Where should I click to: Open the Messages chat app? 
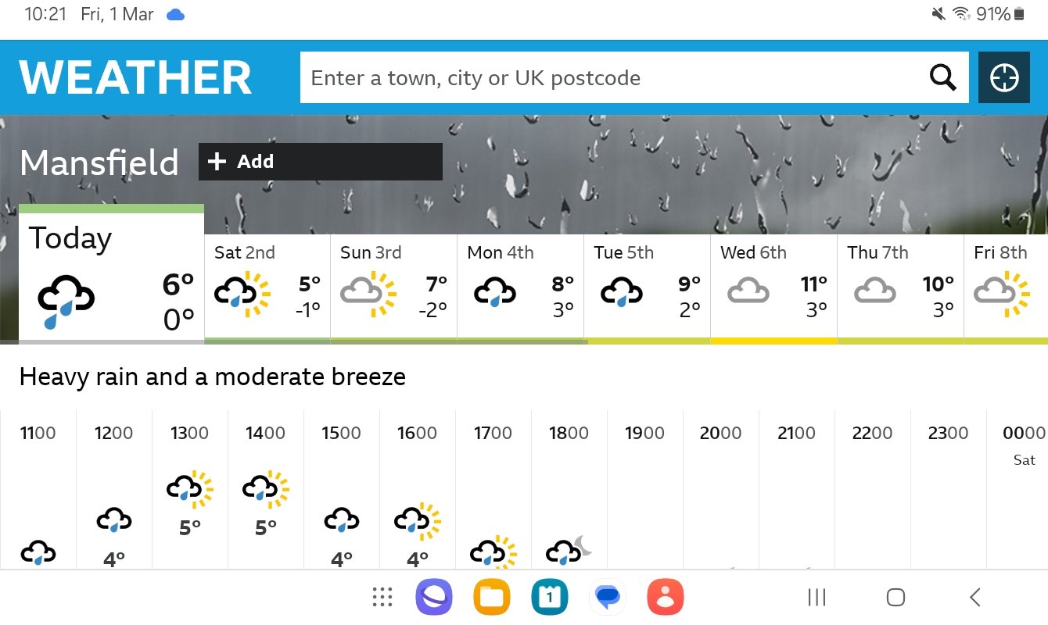(x=608, y=598)
